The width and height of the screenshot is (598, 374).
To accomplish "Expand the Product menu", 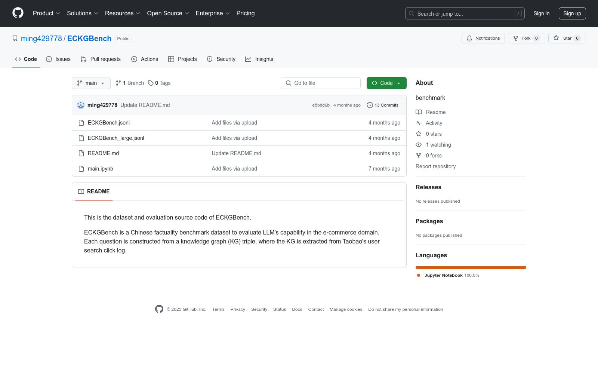I will 46,13.
